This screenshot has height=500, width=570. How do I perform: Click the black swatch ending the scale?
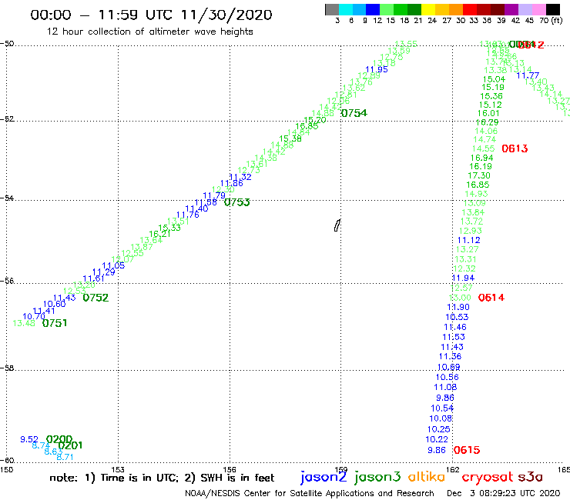coord(553,9)
